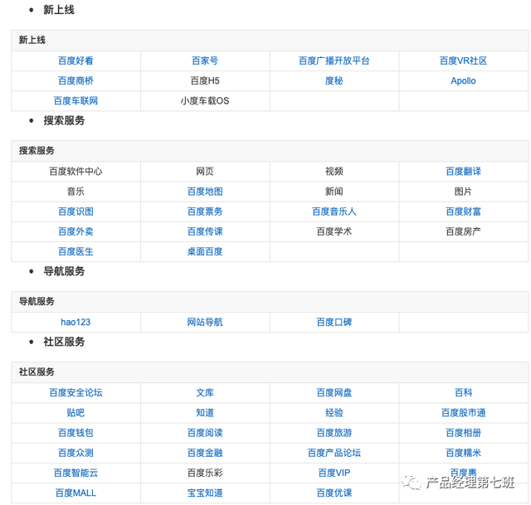Click the 百度传课 link
Screen dimensions: 531x505
[x=205, y=231]
